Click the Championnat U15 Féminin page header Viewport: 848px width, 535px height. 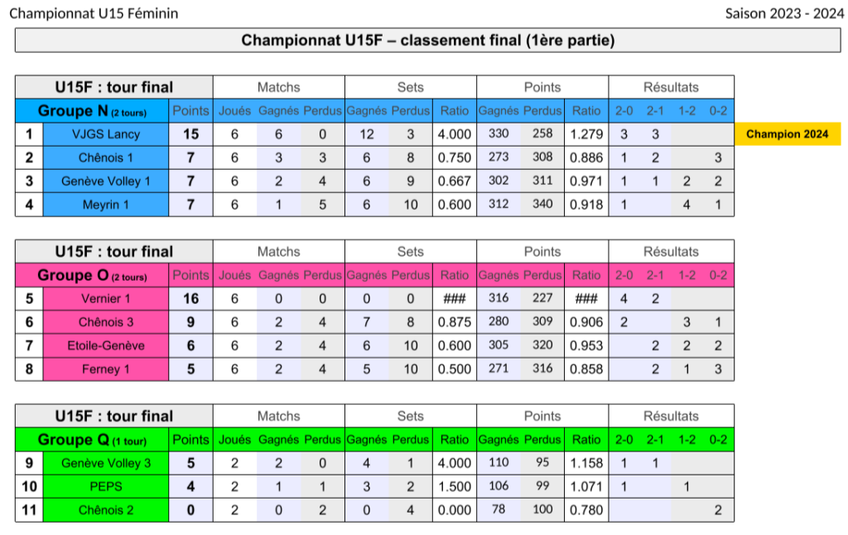(x=94, y=13)
